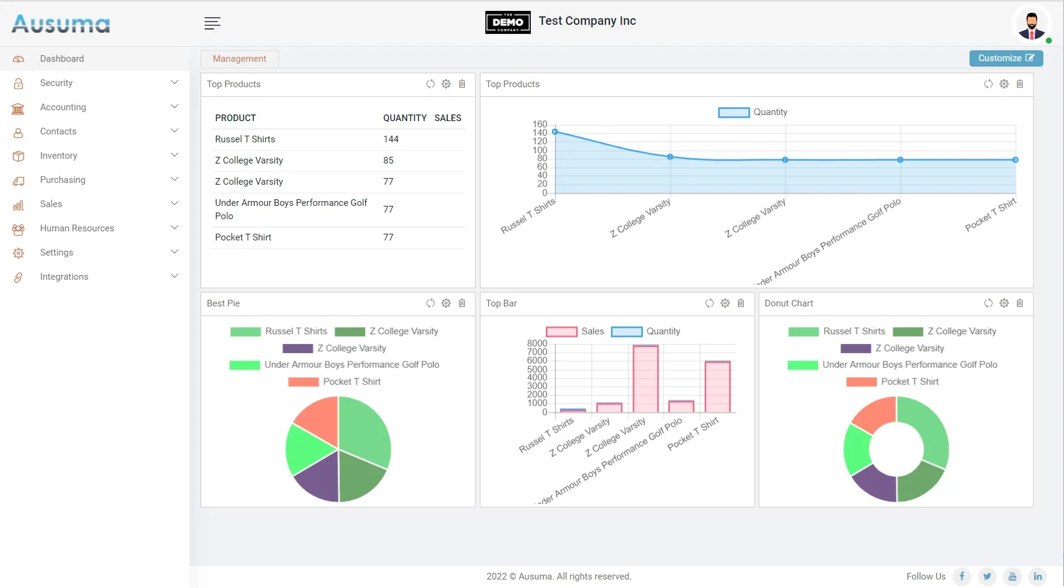Screen dimensions: 1064x588
Task: Delete the Donut Chart widget
Action: tap(1020, 303)
